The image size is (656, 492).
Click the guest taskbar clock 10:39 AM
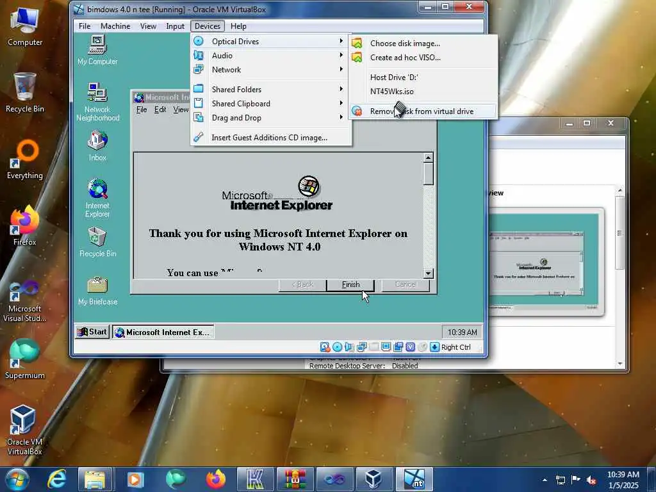tap(463, 332)
